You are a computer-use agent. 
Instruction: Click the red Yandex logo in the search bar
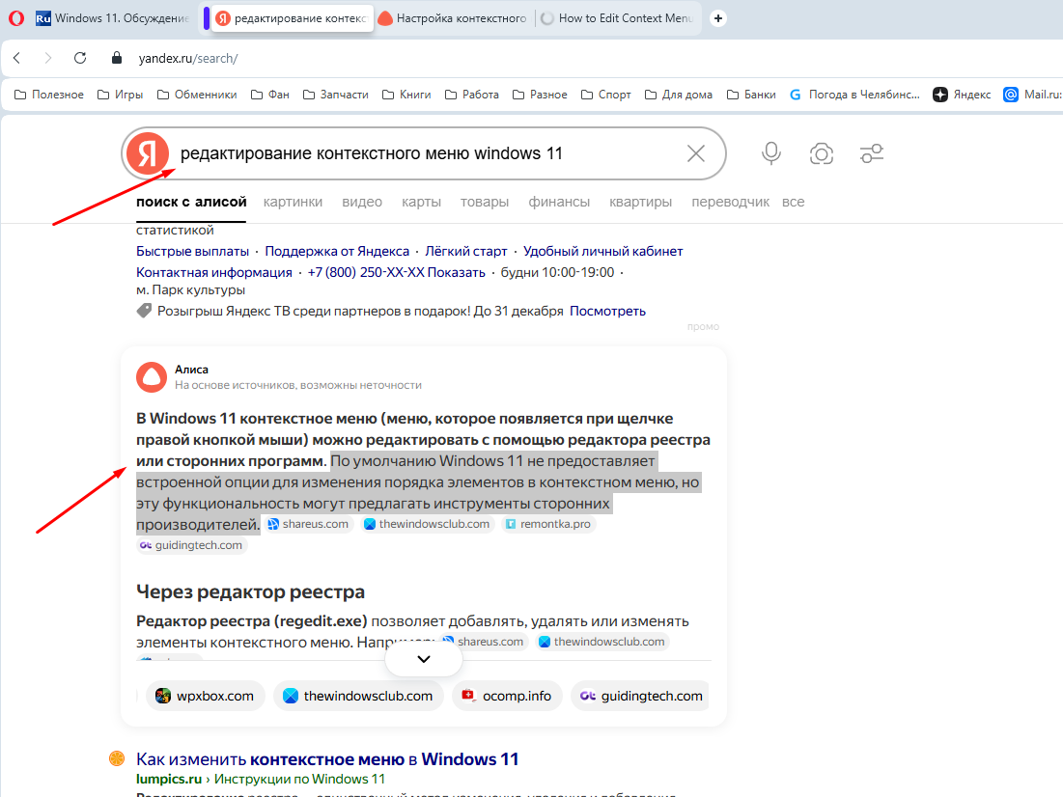(x=147, y=153)
